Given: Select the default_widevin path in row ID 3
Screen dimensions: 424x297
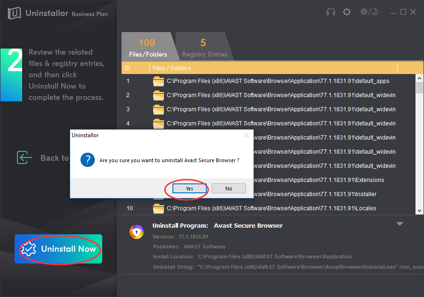Looking at the screenshot, I should [281, 109].
